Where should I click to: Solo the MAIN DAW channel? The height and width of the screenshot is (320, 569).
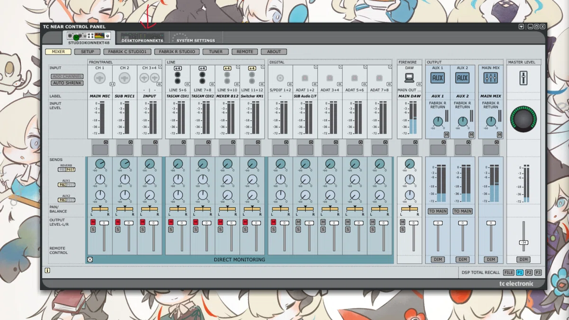coord(403,229)
